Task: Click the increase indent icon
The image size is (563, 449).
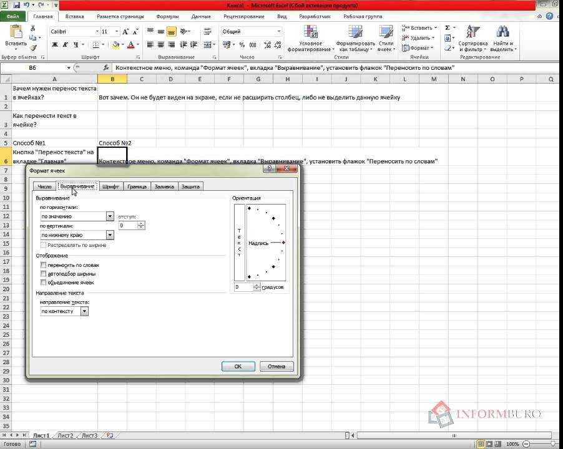Action: [x=194, y=45]
